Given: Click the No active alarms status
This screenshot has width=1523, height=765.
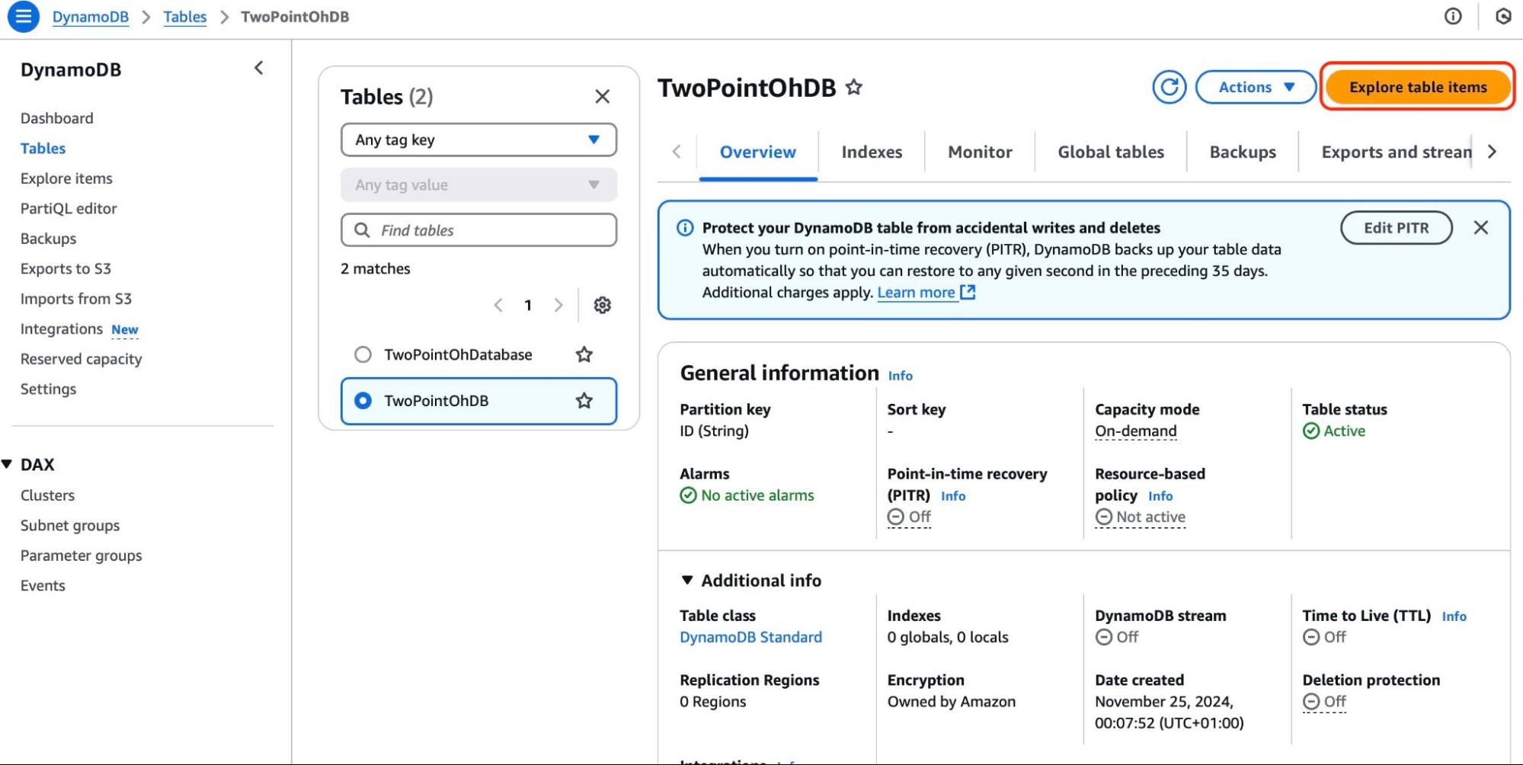Looking at the screenshot, I should coord(747,495).
